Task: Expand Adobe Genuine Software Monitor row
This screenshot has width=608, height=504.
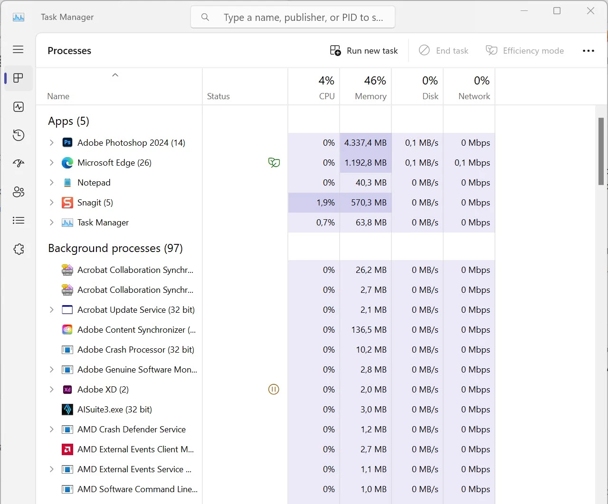Action: (x=52, y=369)
